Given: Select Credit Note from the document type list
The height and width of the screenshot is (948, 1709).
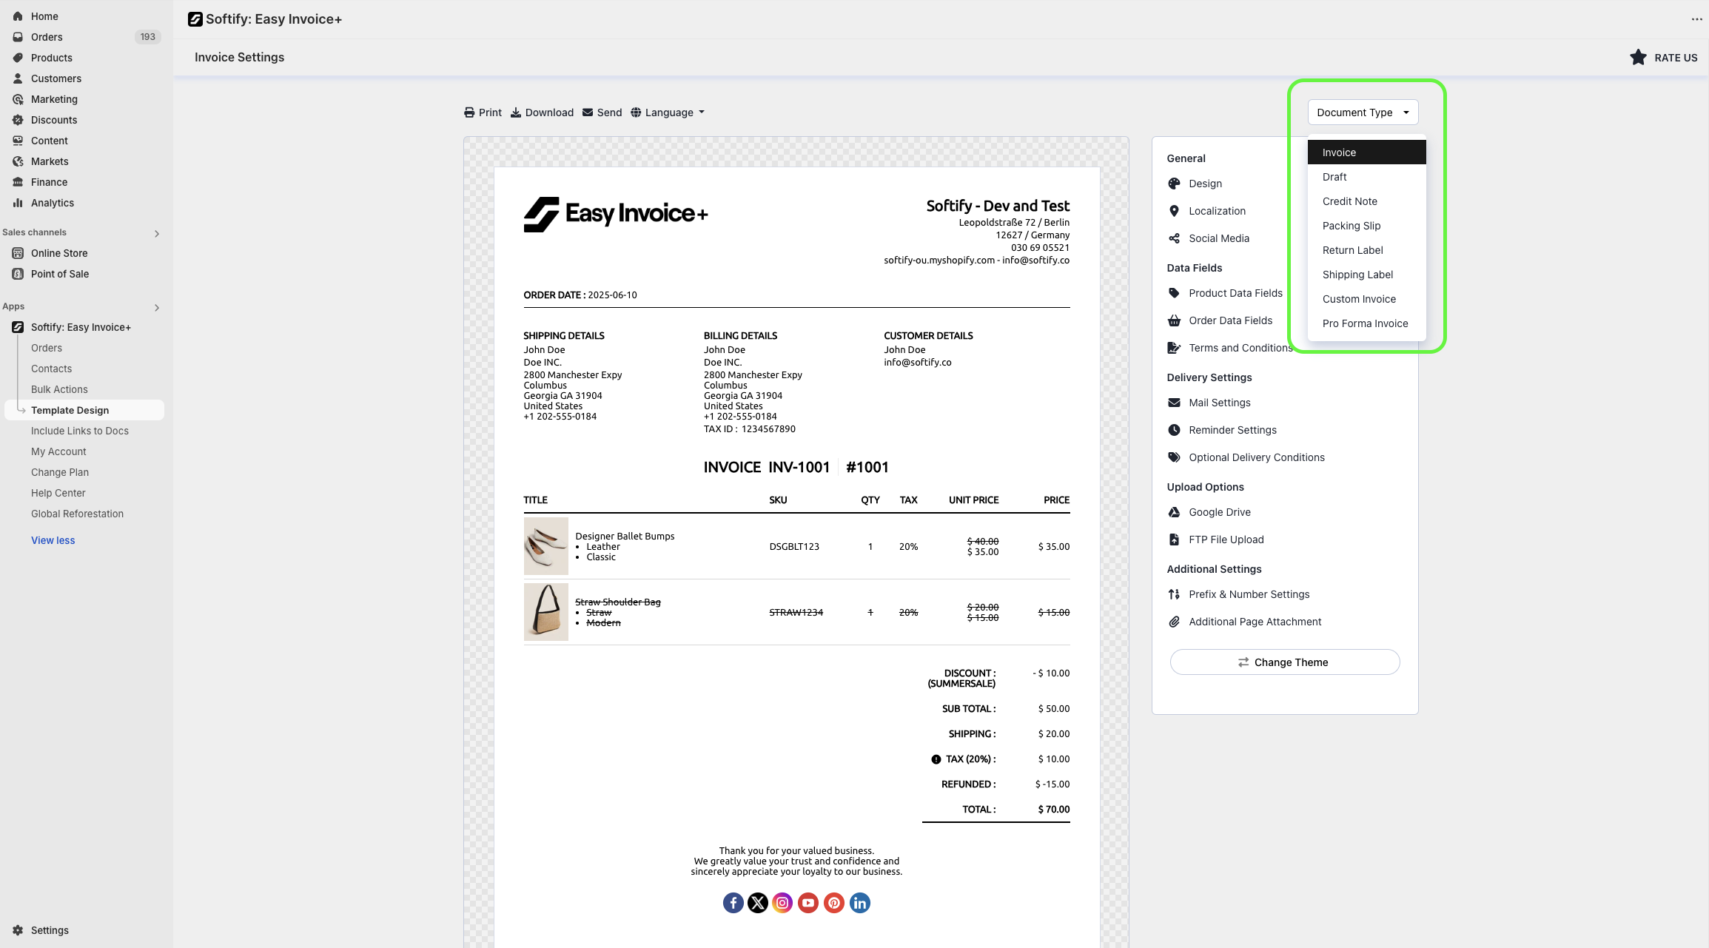Looking at the screenshot, I should click(x=1349, y=201).
